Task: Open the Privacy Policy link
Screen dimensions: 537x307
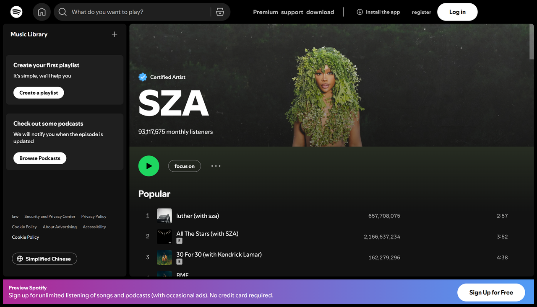Action: (94, 217)
